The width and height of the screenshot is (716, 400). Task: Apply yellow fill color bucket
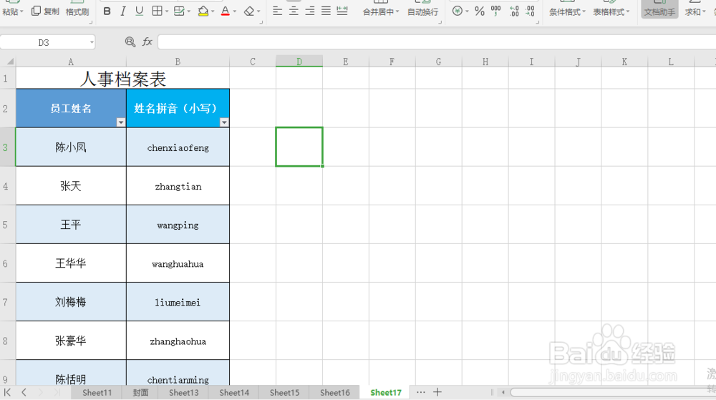[203, 11]
